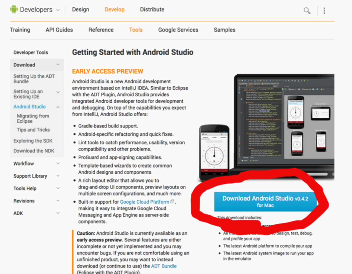Open the search magnifier icon

point(307,11)
